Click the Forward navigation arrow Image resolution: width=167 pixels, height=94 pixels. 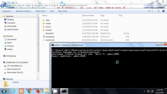coord(7,6)
